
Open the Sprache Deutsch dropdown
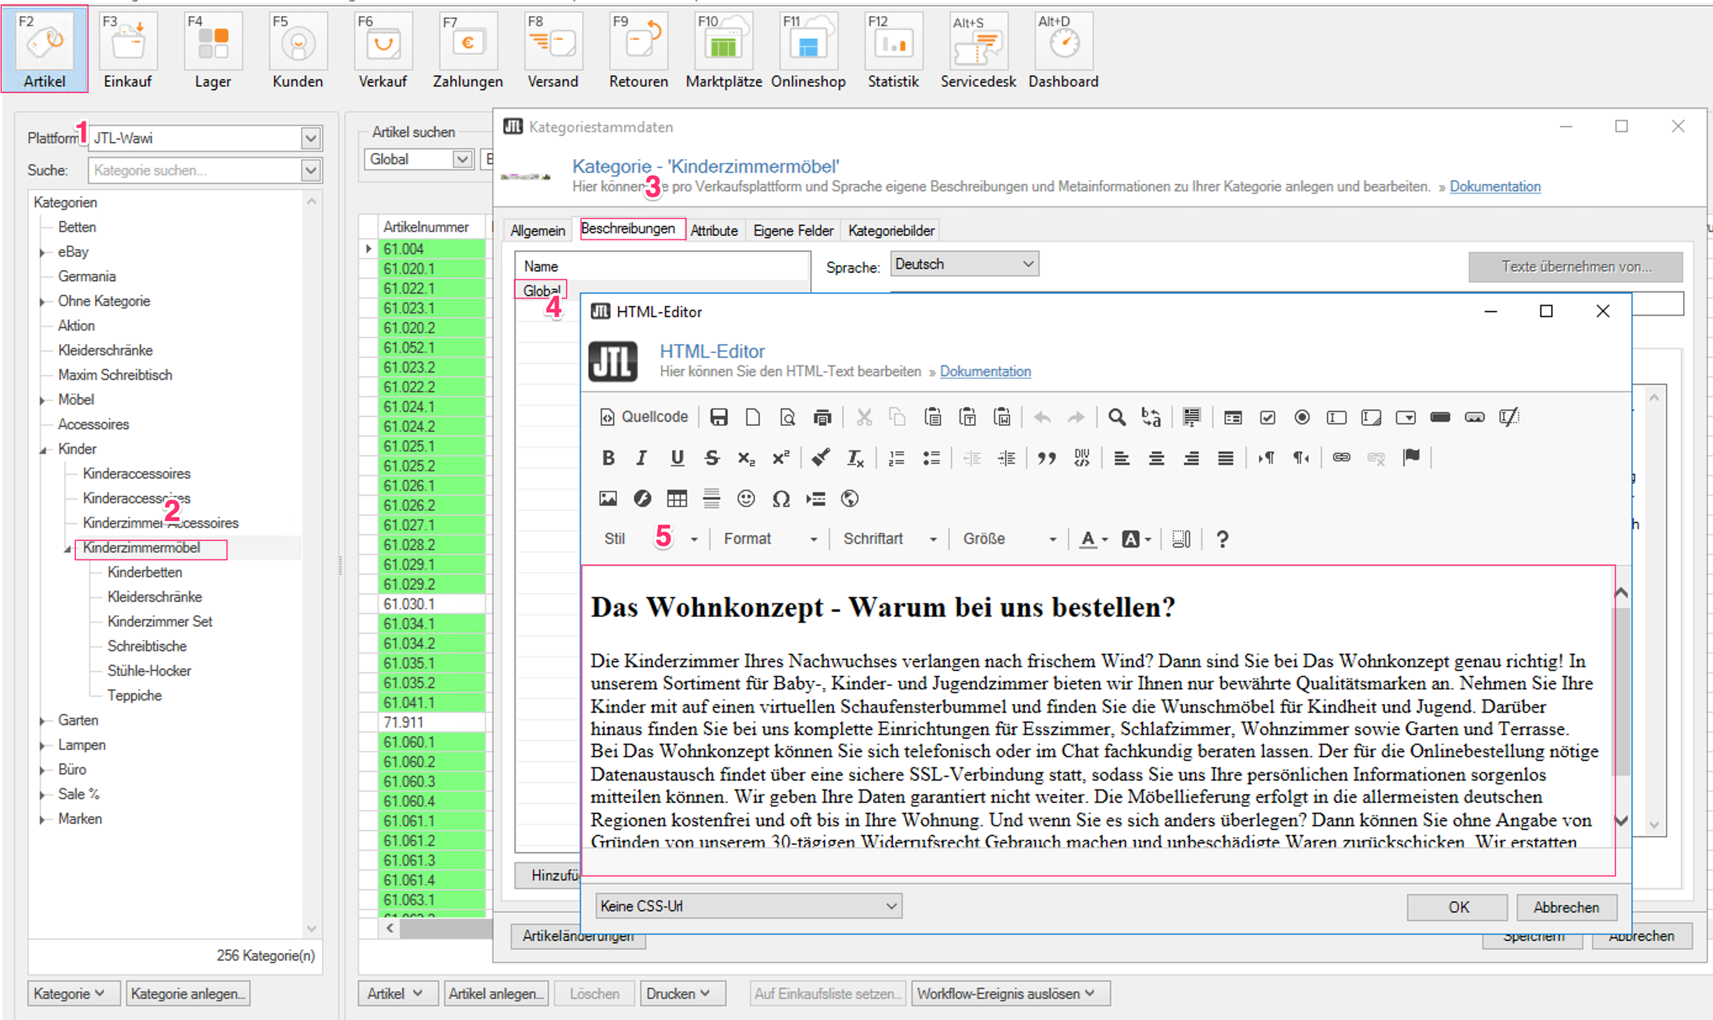964,264
